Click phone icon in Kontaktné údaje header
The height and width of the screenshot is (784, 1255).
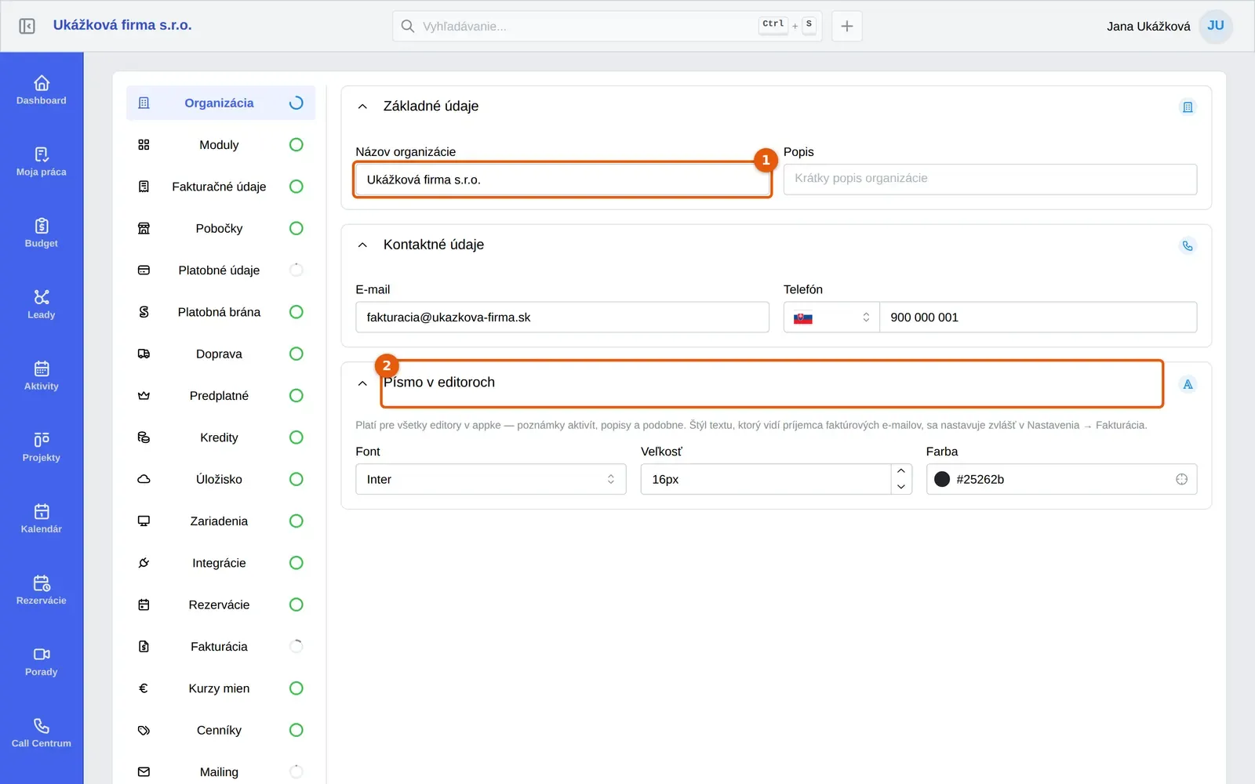pos(1188,246)
